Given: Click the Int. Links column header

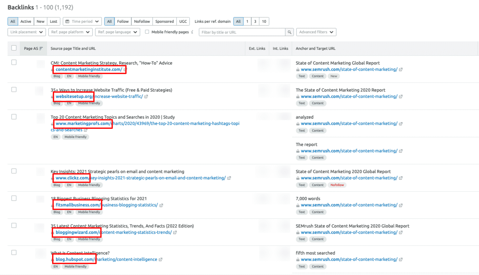Looking at the screenshot, I should [x=280, y=49].
